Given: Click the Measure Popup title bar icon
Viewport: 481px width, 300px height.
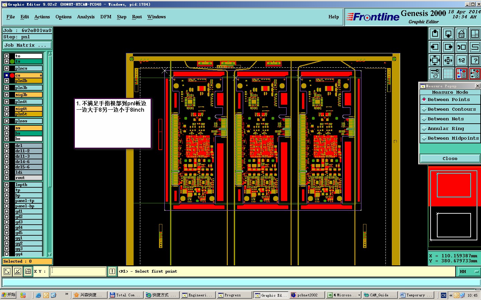Looking at the screenshot, I should click(x=423, y=86).
